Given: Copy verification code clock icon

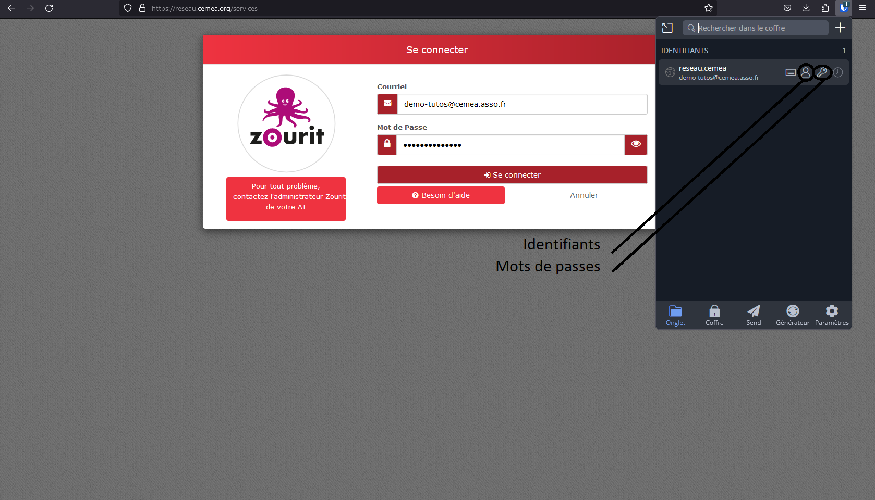Looking at the screenshot, I should pos(838,72).
